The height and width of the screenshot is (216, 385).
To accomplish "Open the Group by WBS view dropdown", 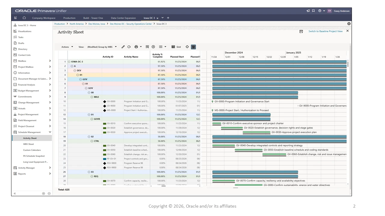I will coord(102,47).
